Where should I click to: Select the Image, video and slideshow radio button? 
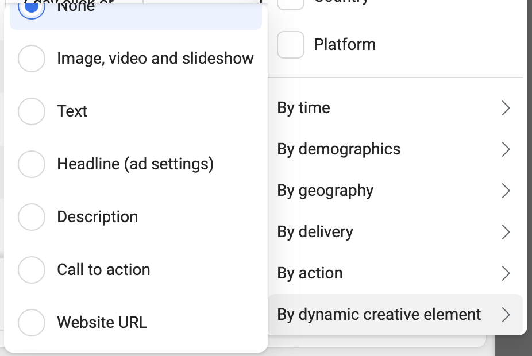pyautogui.click(x=32, y=59)
